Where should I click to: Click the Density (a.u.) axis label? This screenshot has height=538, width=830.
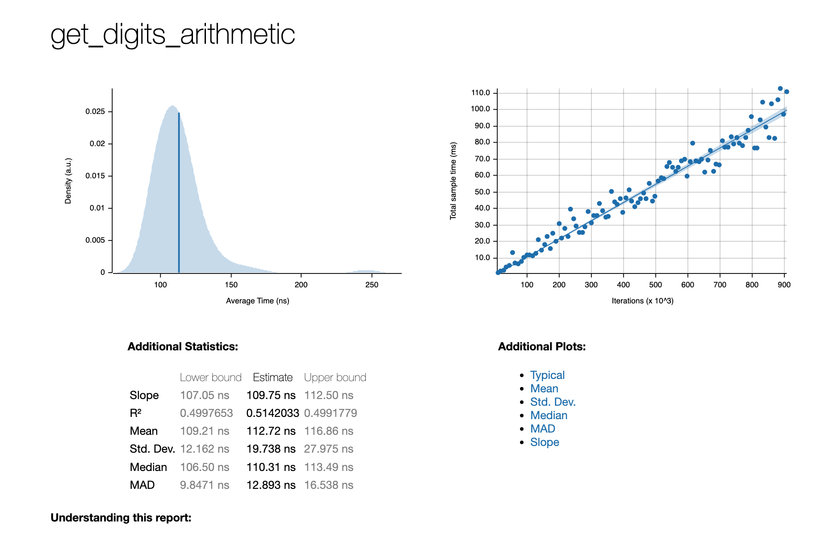[x=68, y=181]
